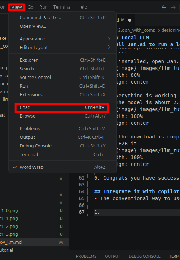
Task: Open the Help menu
Action: point(82,7)
